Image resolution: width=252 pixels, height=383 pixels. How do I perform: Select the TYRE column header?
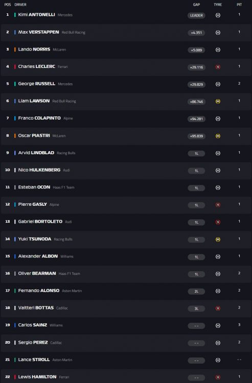[x=218, y=5]
